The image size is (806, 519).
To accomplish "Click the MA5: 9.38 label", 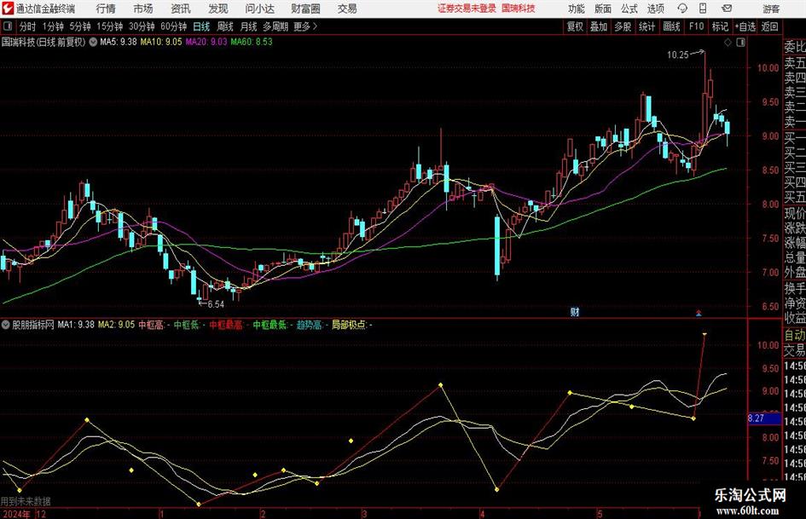I will pos(119,42).
